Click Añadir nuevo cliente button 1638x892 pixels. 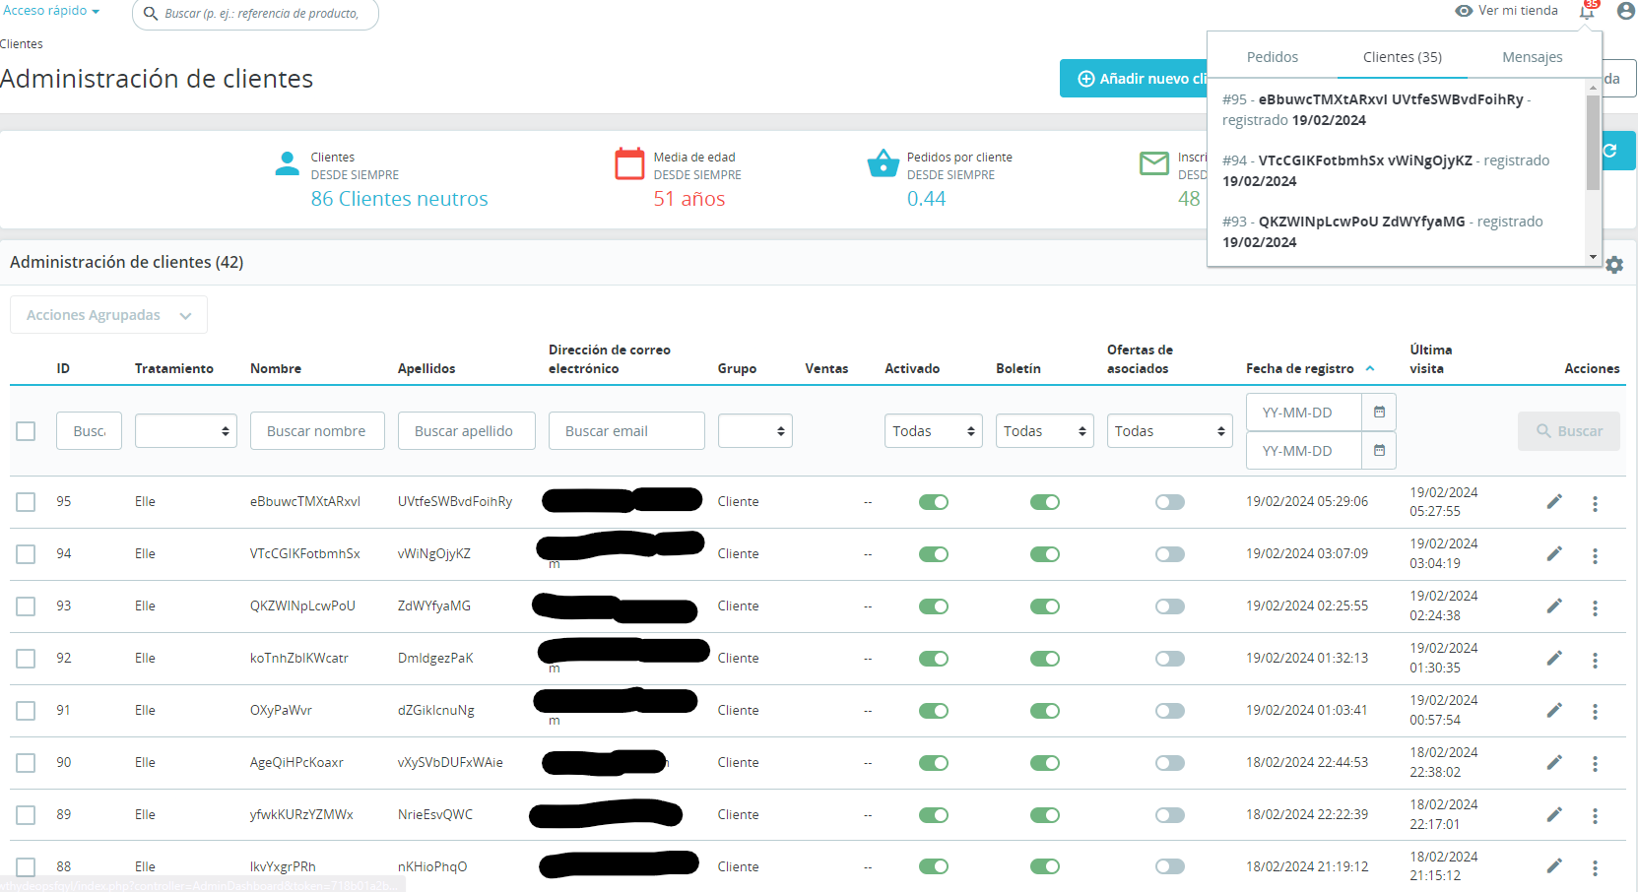(1134, 79)
